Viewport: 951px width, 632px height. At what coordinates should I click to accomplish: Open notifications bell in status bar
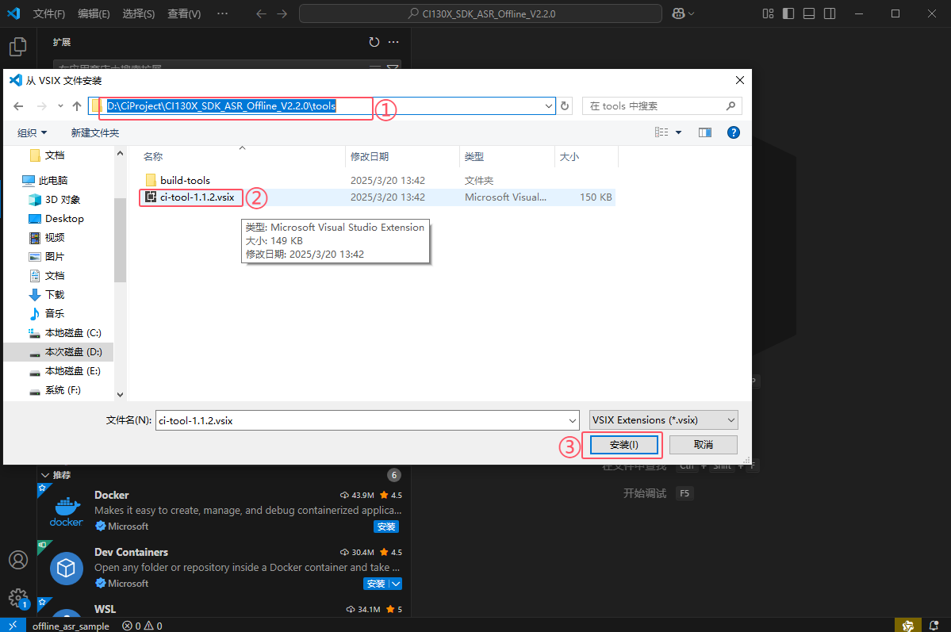coord(934,626)
